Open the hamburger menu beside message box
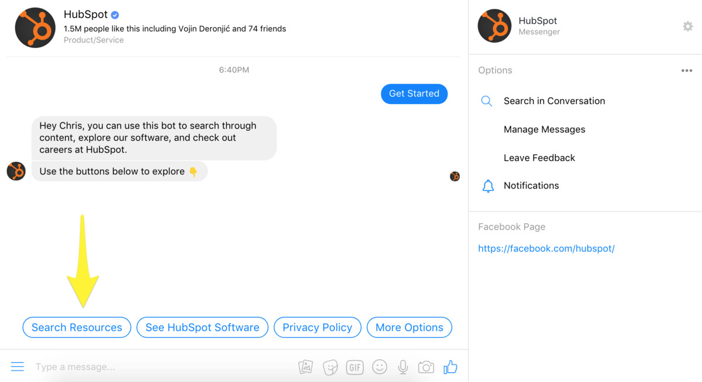This screenshot has width=702, height=382. [x=18, y=367]
